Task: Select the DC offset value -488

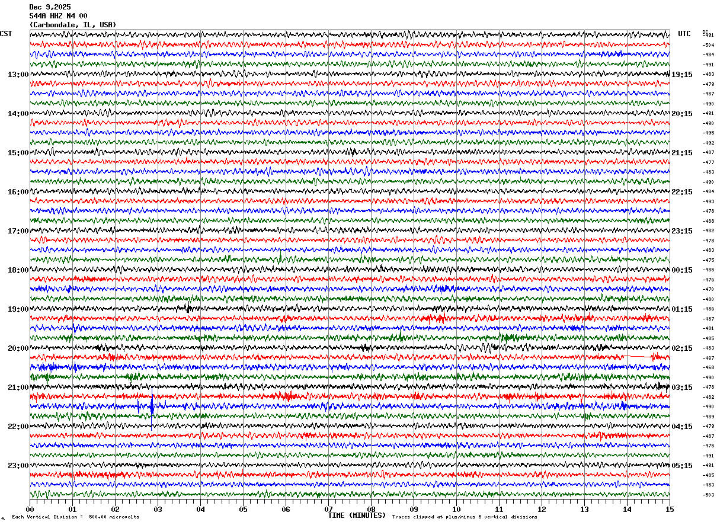Action: [x=709, y=221]
